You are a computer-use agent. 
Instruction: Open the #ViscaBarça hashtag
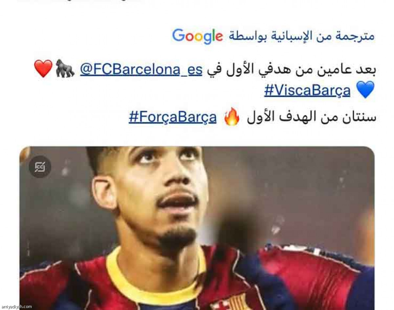(x=307, y=90)
